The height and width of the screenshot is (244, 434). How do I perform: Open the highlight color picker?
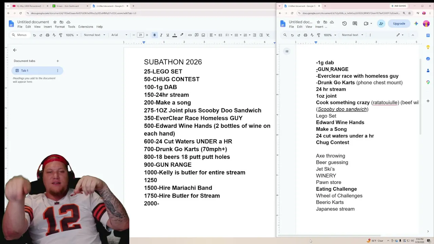click(182, 35)
